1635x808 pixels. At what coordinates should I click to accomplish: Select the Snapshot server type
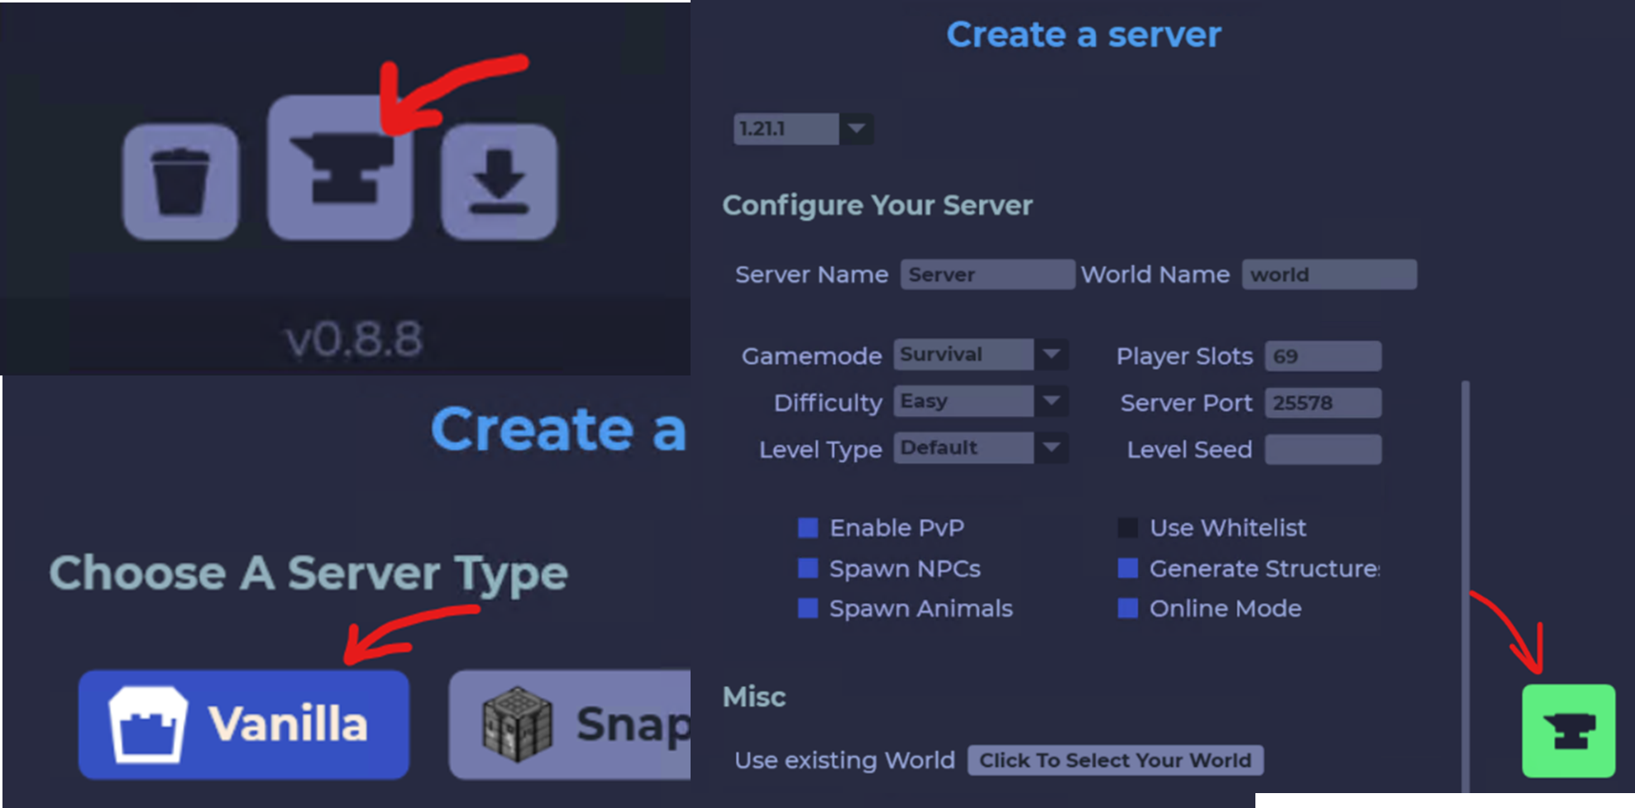pyautogui.click(x=571, y=724)
